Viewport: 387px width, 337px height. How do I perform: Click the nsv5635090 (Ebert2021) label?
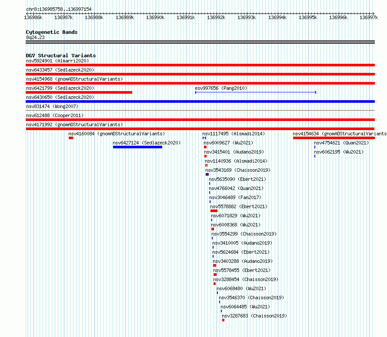pos(237,179)
